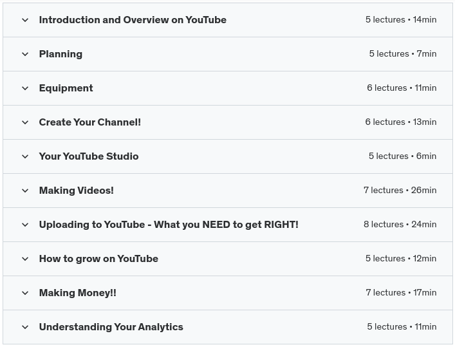This screenshot has height=347, width=455.
Task: Open the Planning section heading
Action: [60, 54]
